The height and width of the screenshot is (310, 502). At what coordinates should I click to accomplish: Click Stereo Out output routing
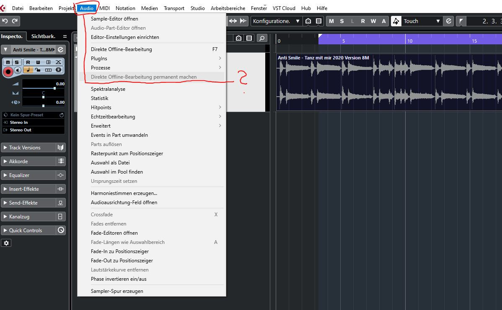click(x=33, y=130)
